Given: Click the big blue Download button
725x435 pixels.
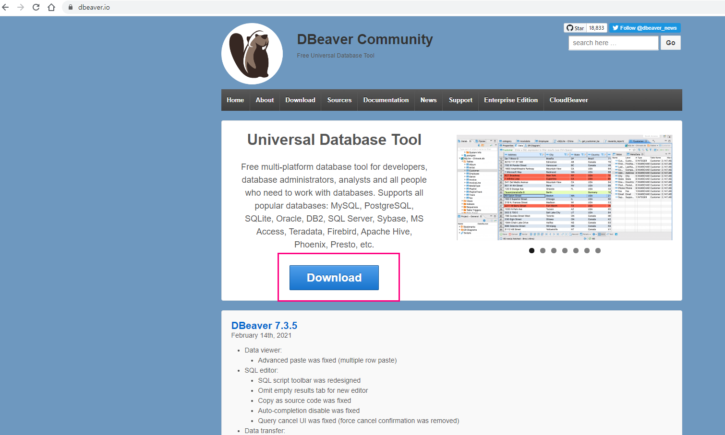Looking at the screenshot, I should 334,278.
